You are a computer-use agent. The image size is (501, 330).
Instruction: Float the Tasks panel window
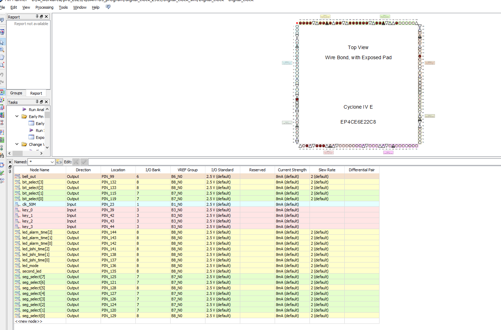(x=41, y=102)
